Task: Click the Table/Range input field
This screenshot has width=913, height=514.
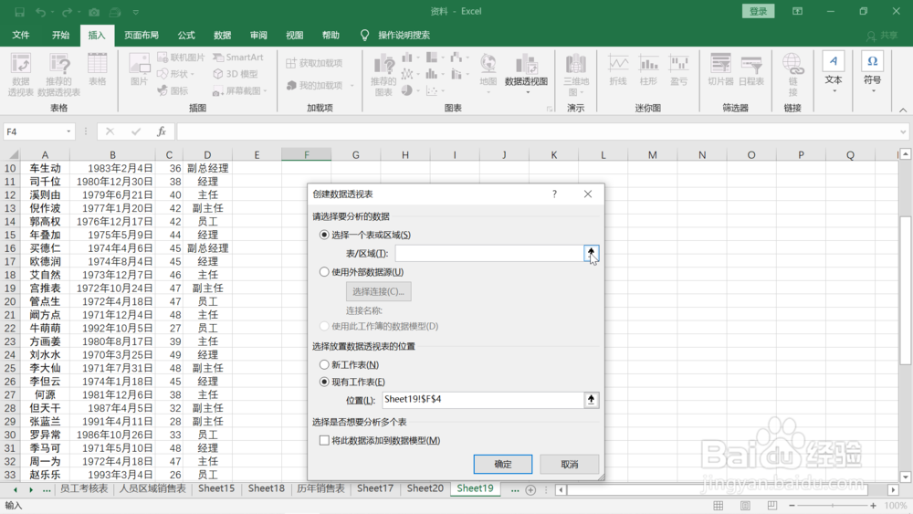Action: 489,253
